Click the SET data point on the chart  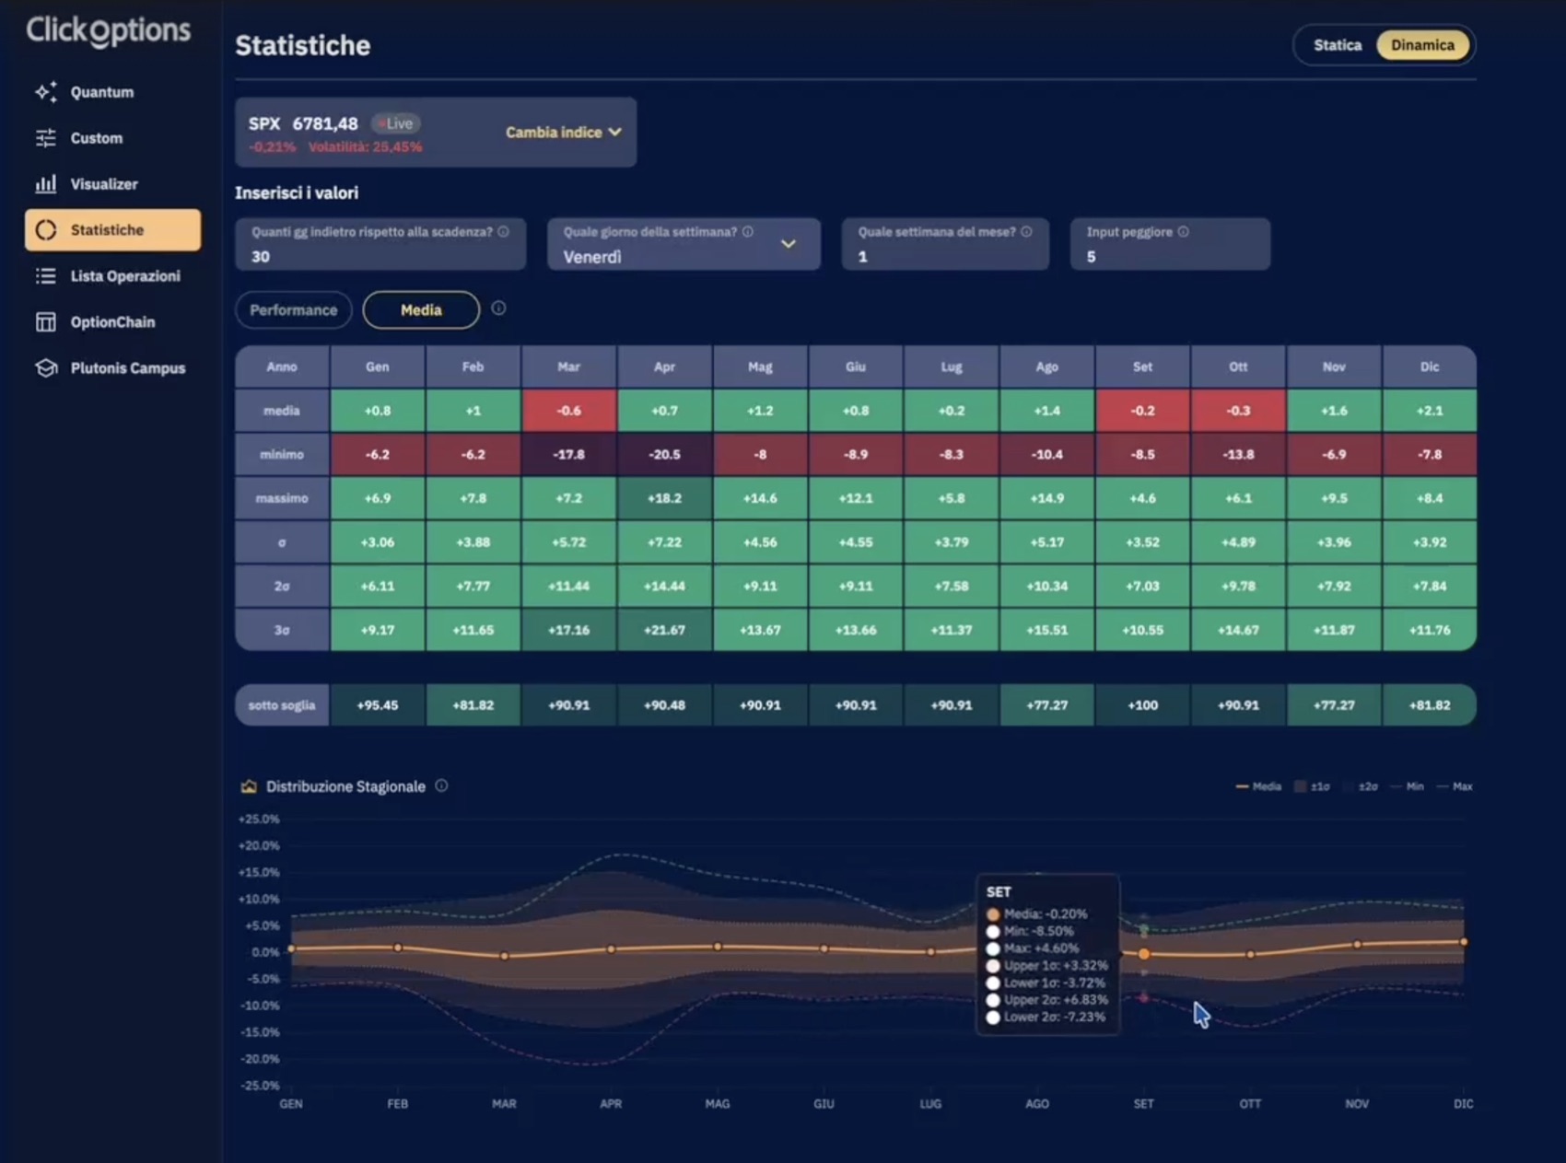click(1143, 954)
